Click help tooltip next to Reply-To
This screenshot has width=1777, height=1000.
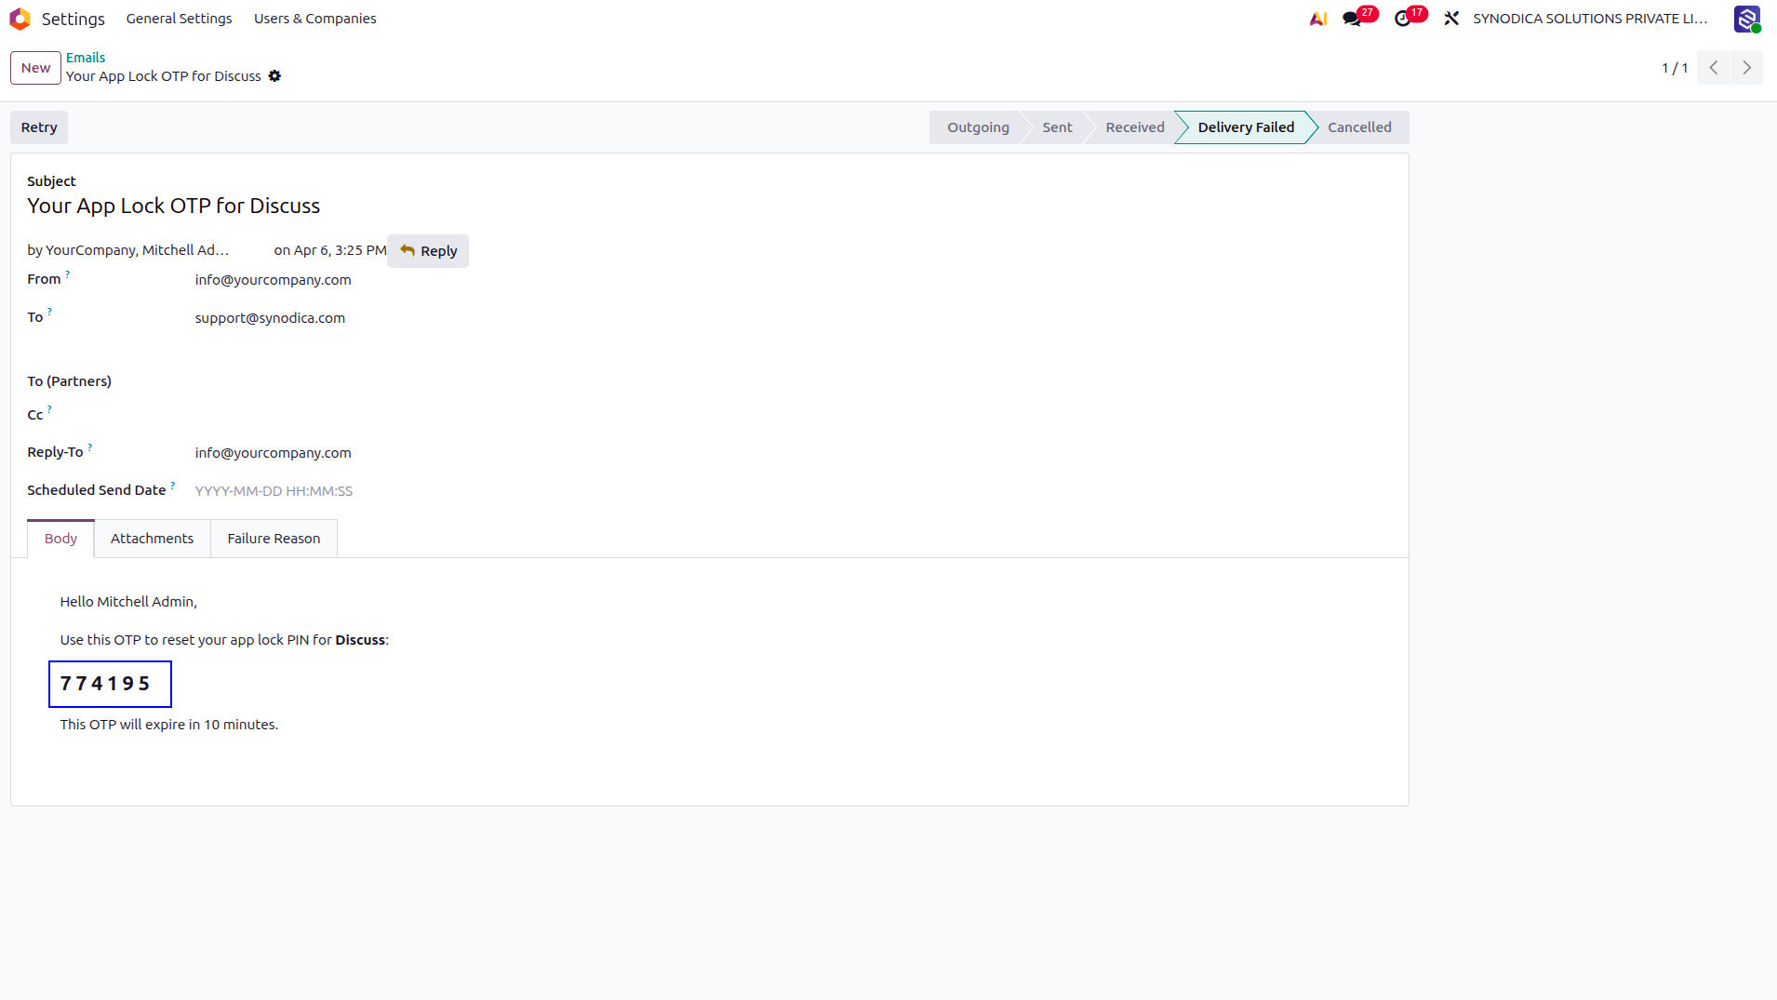pos(89,447)
